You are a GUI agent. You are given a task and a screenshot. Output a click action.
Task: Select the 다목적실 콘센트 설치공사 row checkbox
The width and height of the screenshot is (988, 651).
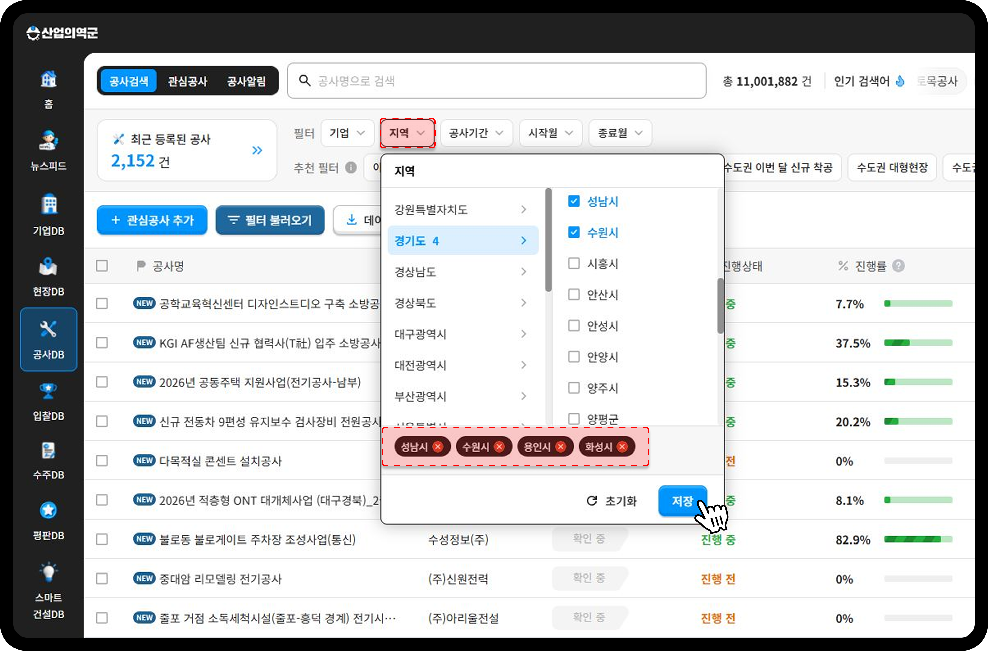(102, 460)
